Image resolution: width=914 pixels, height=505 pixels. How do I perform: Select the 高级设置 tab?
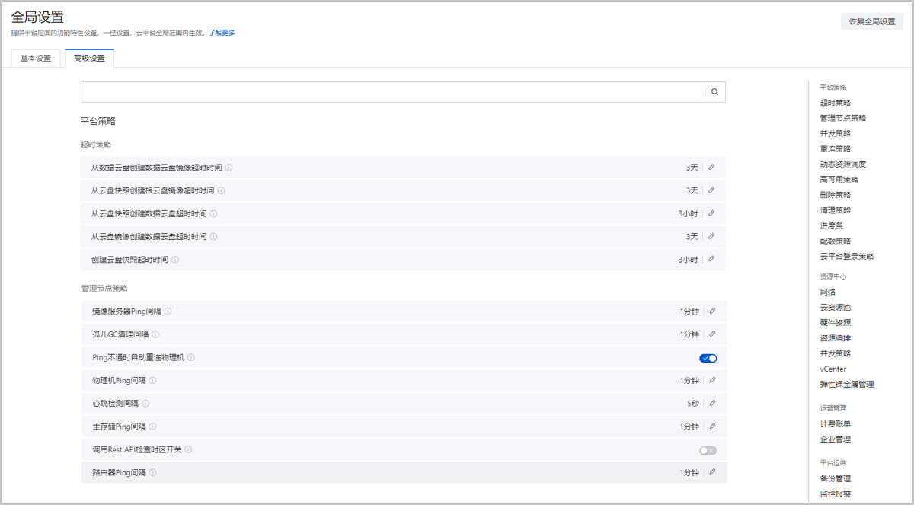(x=89, y=59)
